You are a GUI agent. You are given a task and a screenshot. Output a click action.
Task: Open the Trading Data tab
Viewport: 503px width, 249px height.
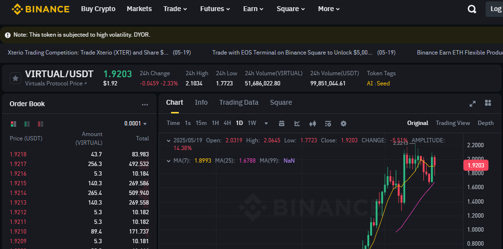tap(239, 103)
